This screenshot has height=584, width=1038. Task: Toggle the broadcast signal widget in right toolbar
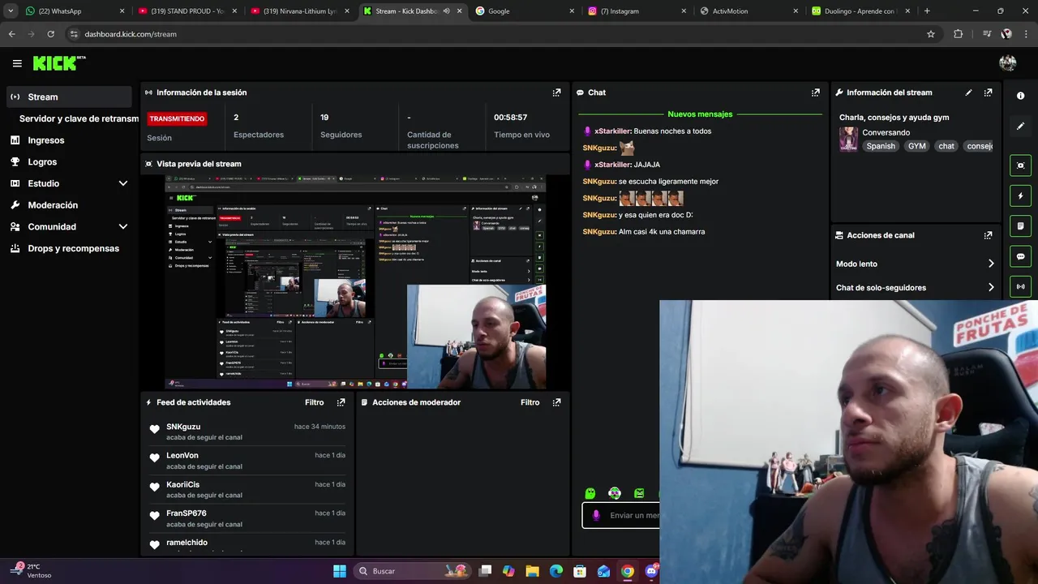(1020, 286)
